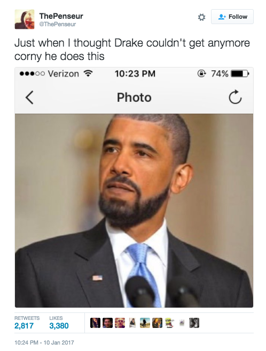
Task: Select the ThePenseur display name
Action: [x=61, y=16]
